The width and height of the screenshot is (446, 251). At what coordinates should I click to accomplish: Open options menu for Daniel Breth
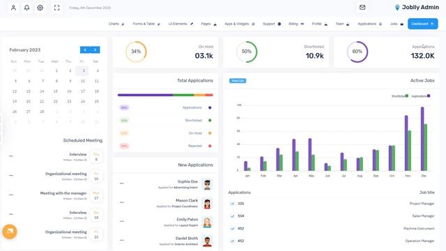122,240
